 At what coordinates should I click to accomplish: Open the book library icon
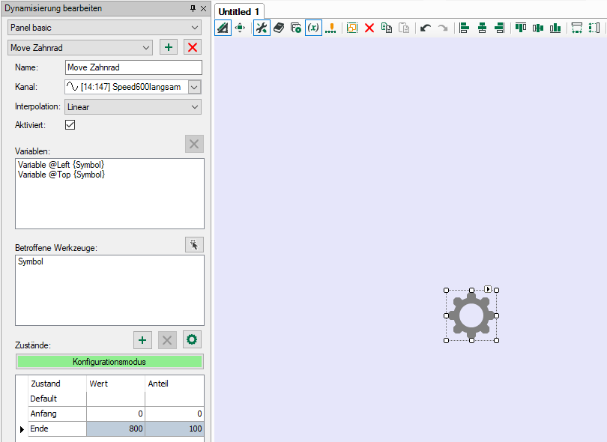[x=279, y=28]
